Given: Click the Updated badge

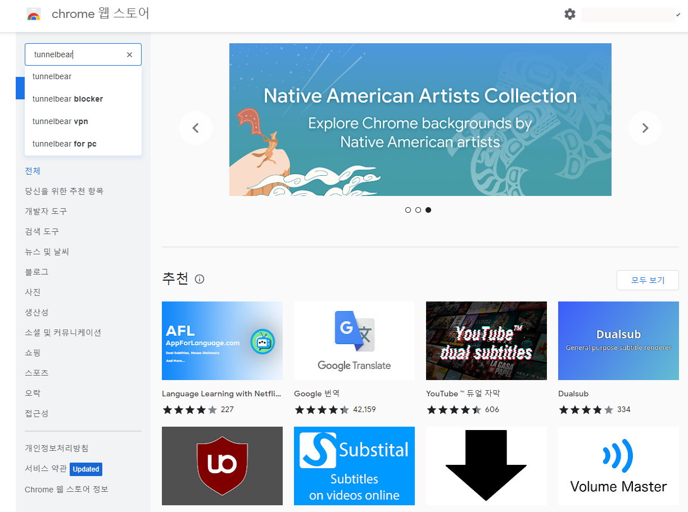Looking at the screenshot, I should [x=86, y=469].
